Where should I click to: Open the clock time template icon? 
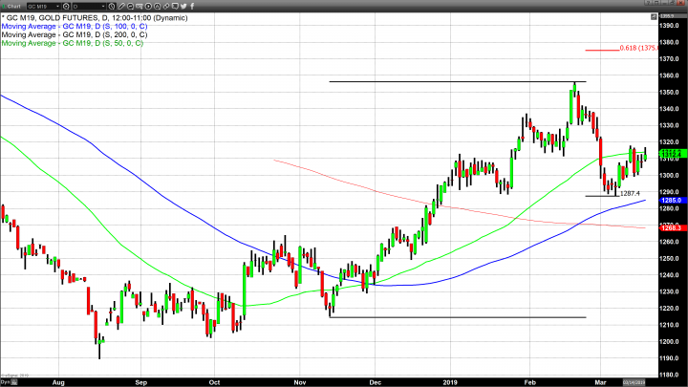pyautogui.click(x=112, y=6)
